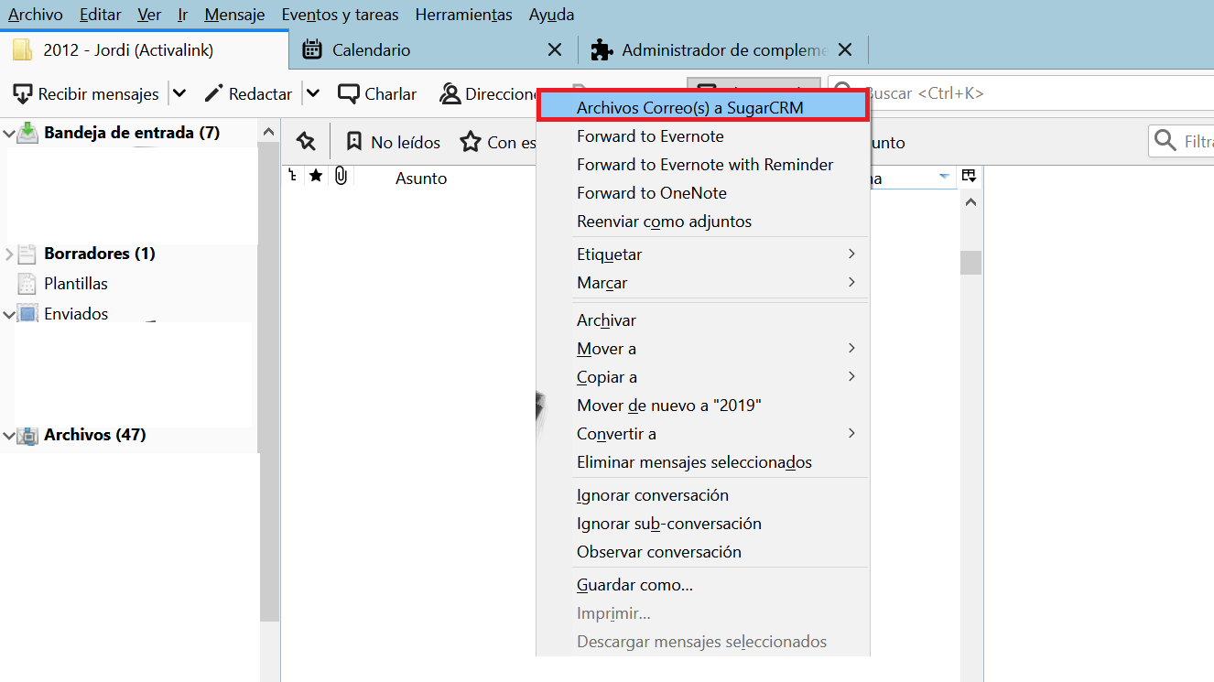Viewport: 1214px width, 682px height.
Task: Switch to the Calendario tab
Action: (x=371, y=50)
